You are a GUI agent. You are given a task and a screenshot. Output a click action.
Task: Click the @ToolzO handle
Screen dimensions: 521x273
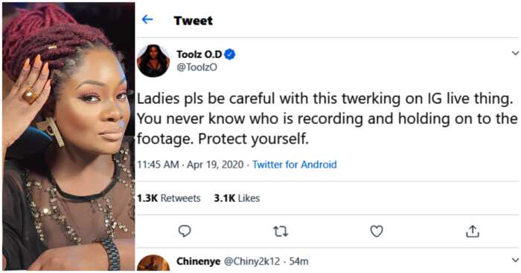[x=196, y=68]
